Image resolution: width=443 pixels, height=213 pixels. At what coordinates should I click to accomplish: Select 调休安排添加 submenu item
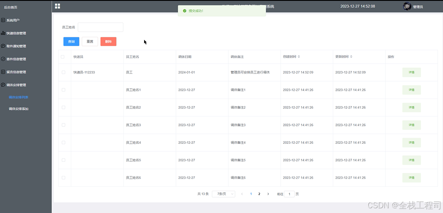[x=19, y=109]
